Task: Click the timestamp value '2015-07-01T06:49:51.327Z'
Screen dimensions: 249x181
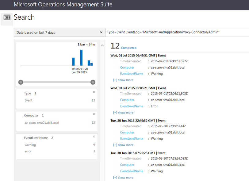Action: coord(169,61)
